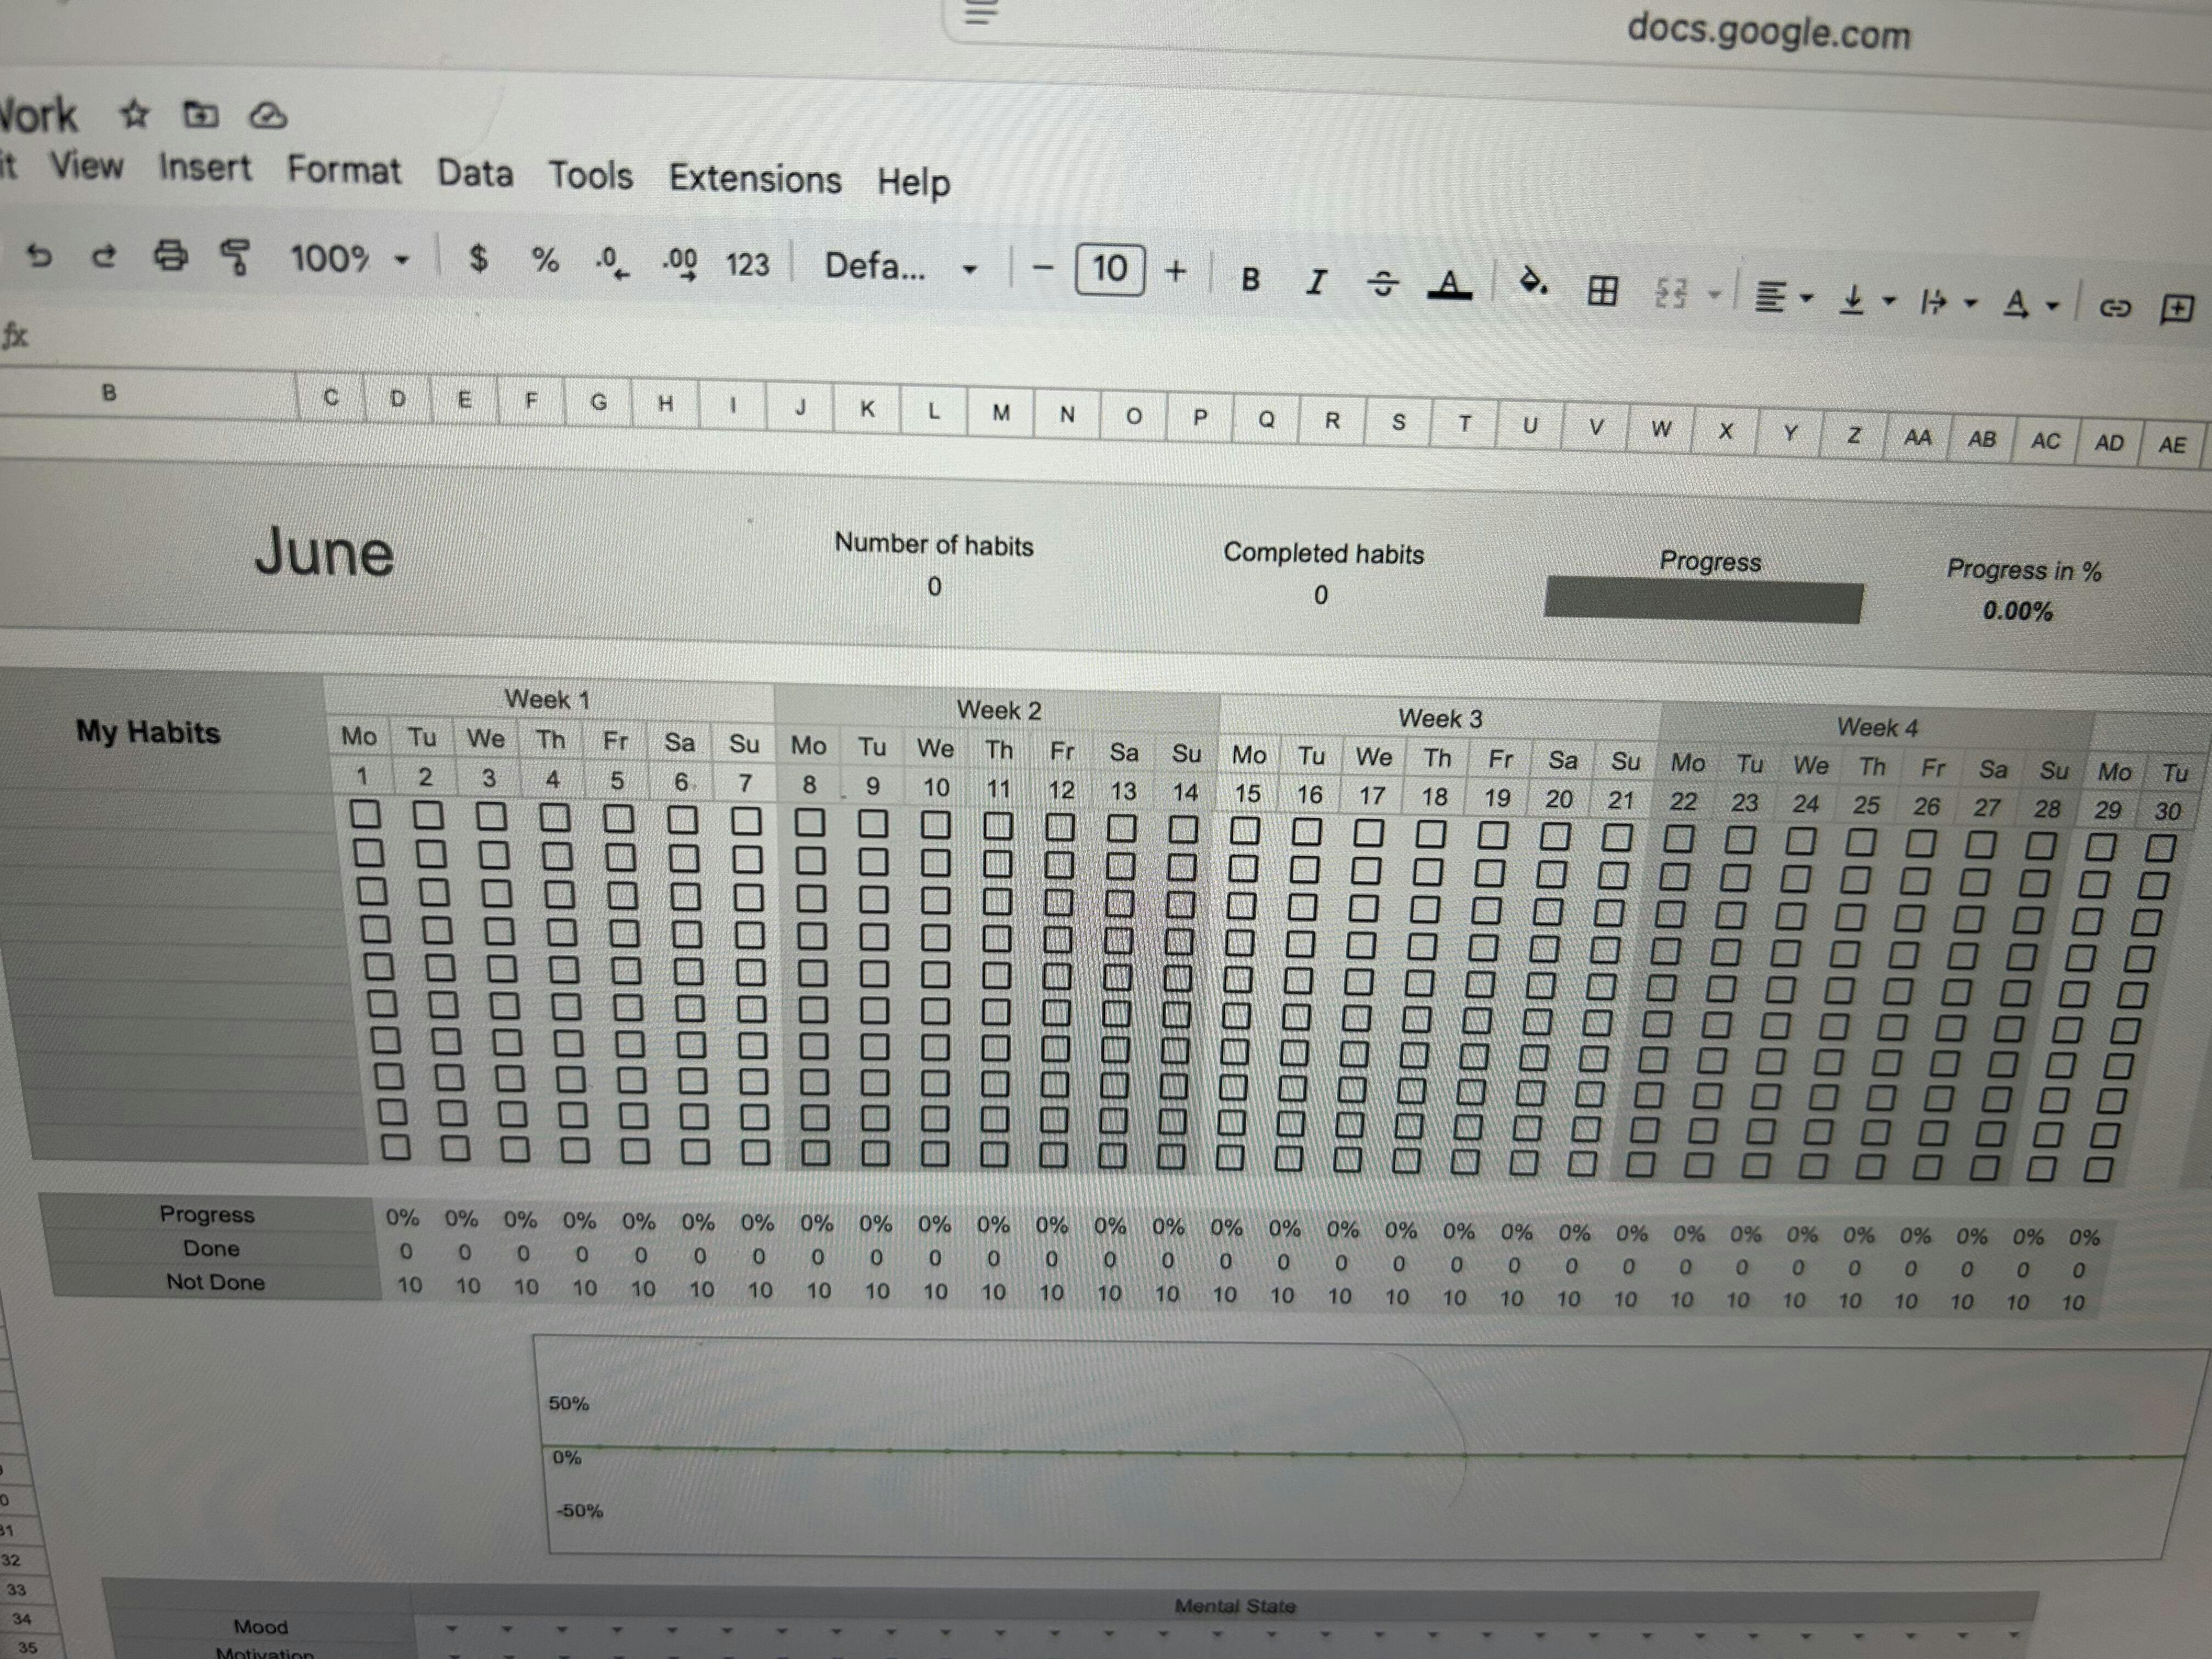This screenshot has width=2212, height=1659.
Task: Click the font size 10 field
Action: coord(1109,269)
